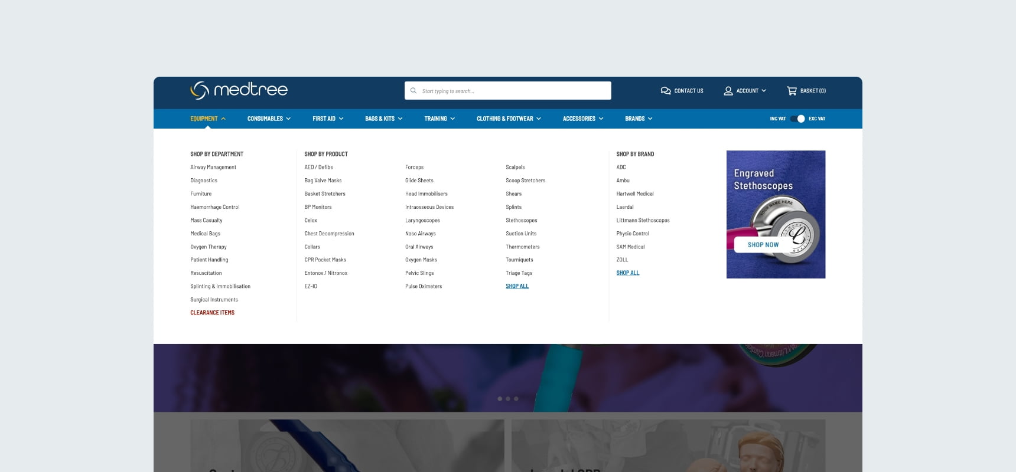Viewport: 1016px width, 472px height.
Task: Open the Brands menu label
Action: point(635,119)
